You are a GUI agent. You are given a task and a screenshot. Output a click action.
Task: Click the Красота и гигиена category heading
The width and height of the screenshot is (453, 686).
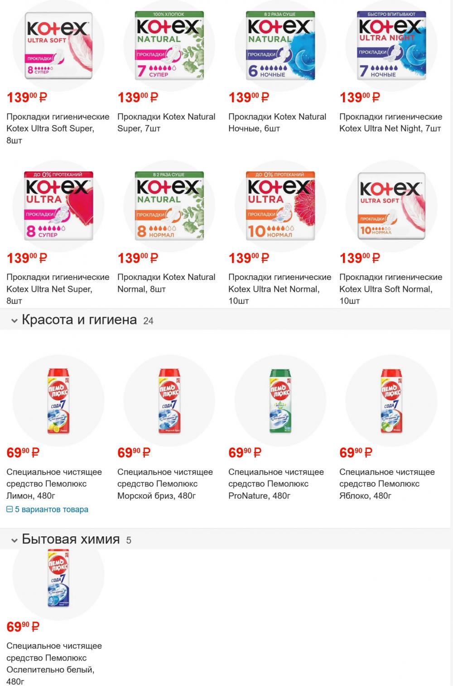click(79, 320)
